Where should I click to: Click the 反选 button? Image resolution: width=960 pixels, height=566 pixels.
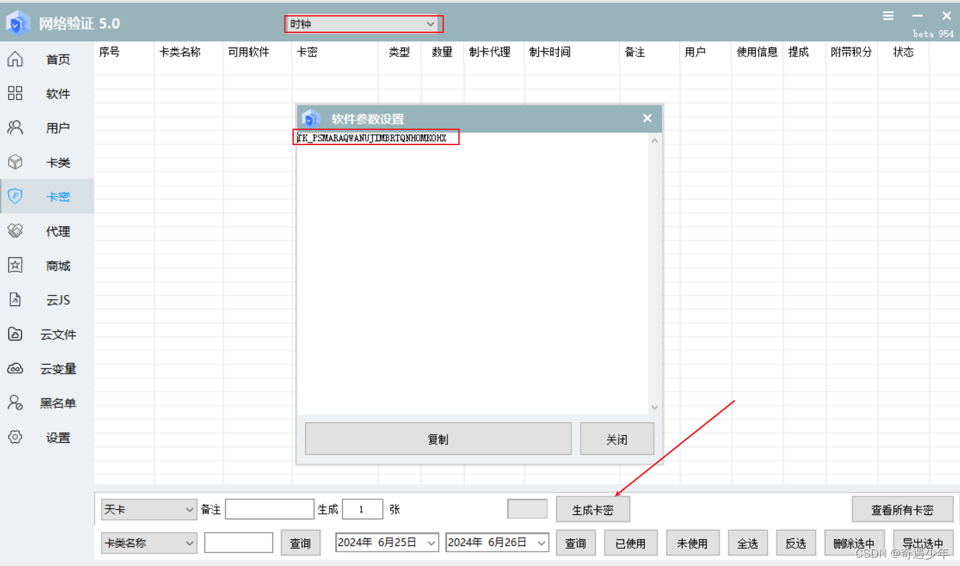(796, 543)
